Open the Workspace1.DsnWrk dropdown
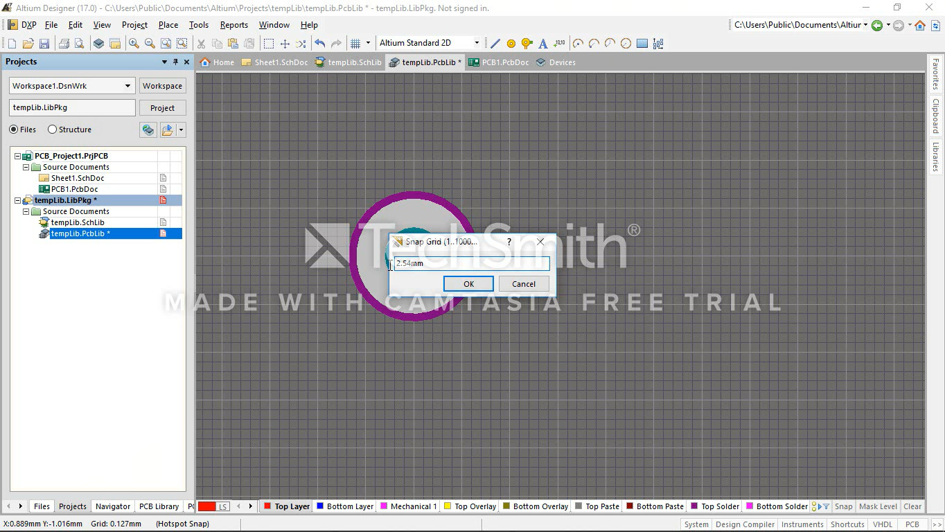The width and height of the screenshot is (945, 532). coord(127,86)
